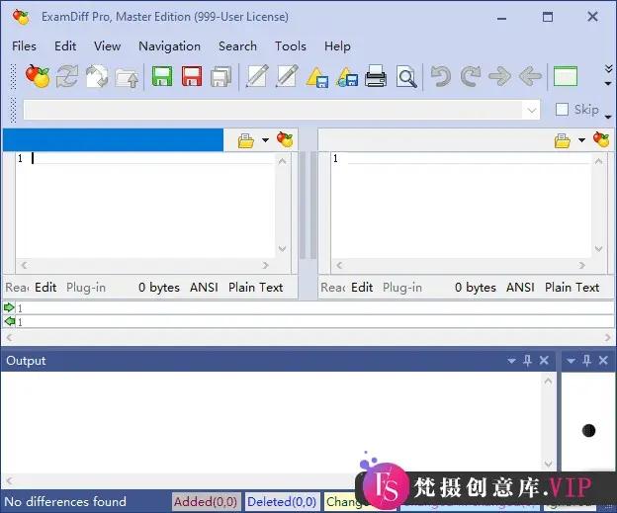Toggle the Skip checkbox

pos(562,110)
